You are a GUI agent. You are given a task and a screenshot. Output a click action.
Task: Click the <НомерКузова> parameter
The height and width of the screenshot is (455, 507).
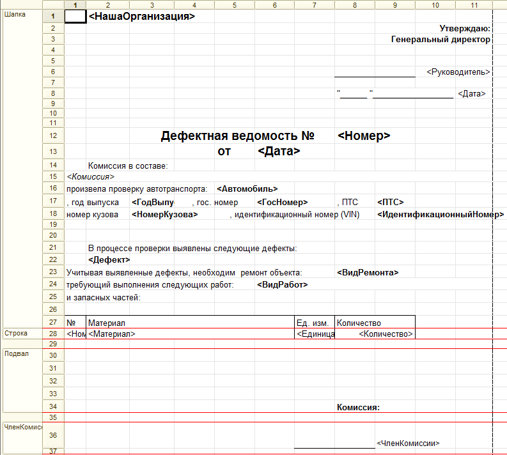[164, 215]
